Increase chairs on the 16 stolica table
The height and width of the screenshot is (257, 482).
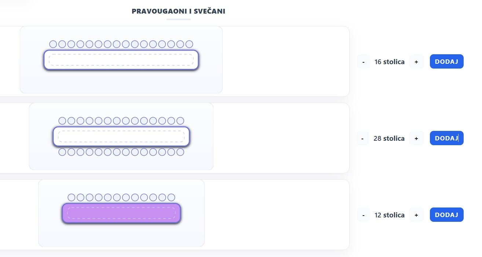pyautogui.click(x=416, y=62)
